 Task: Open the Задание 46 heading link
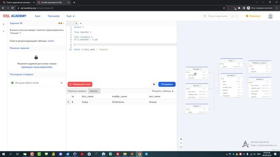tap(16, 23)
